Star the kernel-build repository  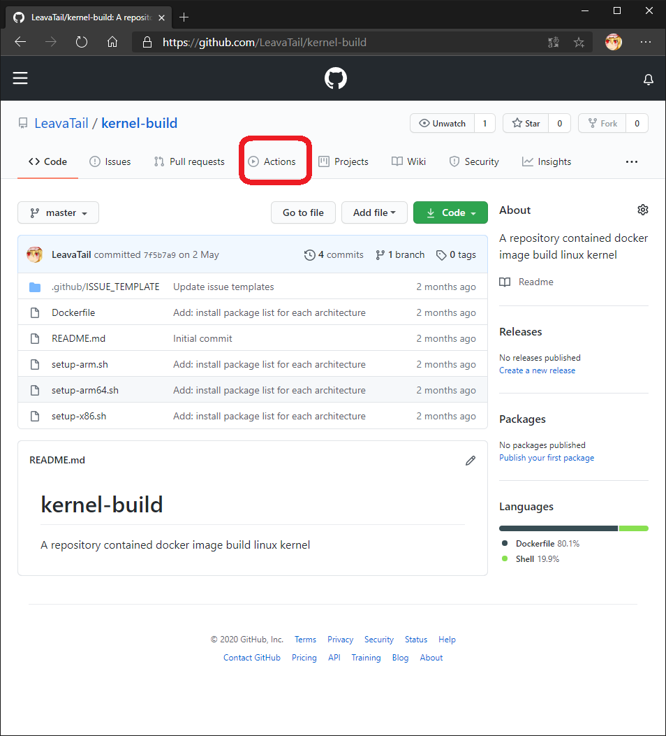click(526, 124)
